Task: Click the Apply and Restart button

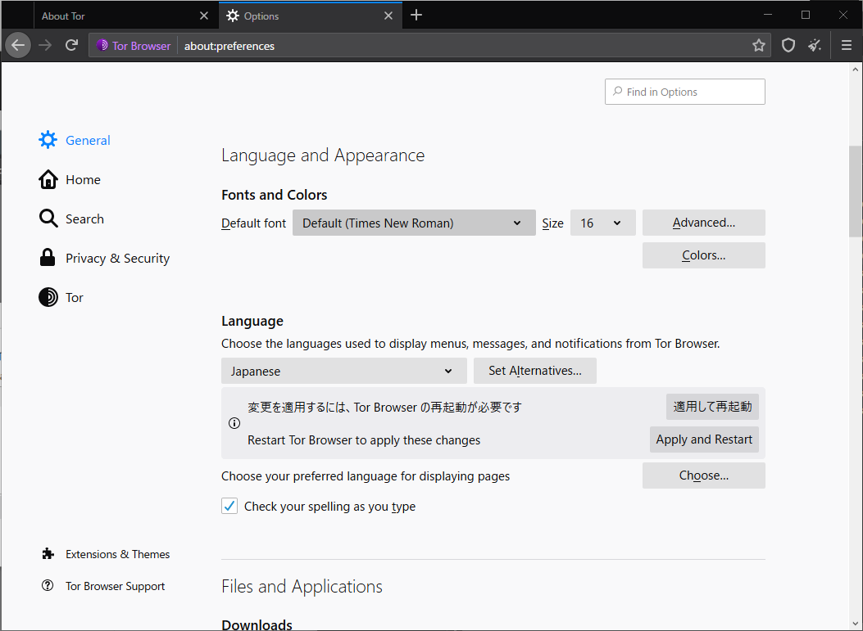Action: coord(704,439)
